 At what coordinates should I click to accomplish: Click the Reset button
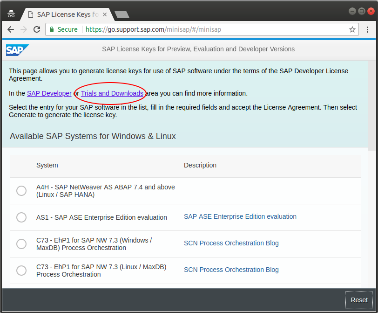pos(359,300)
